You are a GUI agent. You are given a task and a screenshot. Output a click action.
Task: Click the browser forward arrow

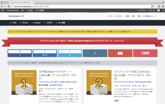[x=5, y=6]
